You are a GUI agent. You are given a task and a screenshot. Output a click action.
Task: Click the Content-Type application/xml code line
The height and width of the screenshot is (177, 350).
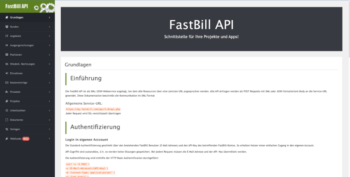[x=90, y=172]
